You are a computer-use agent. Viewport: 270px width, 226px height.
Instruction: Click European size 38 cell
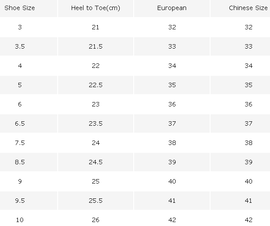click(x=172, y=143)
